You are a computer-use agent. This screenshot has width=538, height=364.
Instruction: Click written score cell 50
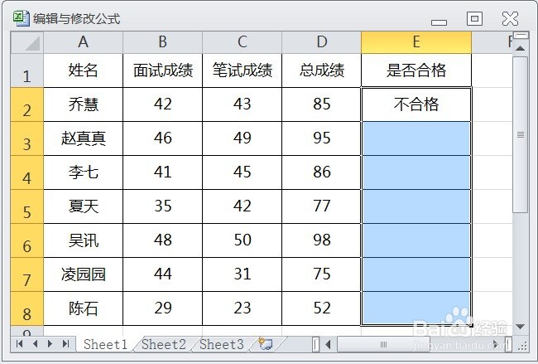point(243,240)
